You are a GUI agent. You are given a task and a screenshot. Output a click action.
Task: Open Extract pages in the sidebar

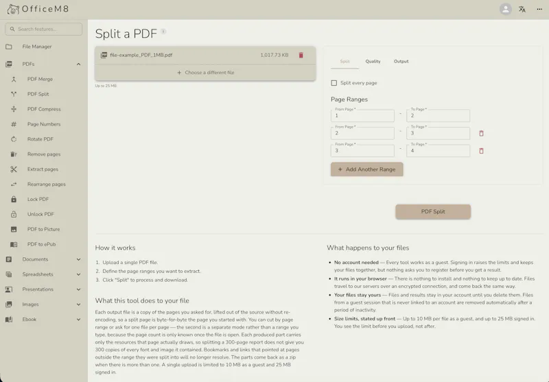(x=43, y=169)
